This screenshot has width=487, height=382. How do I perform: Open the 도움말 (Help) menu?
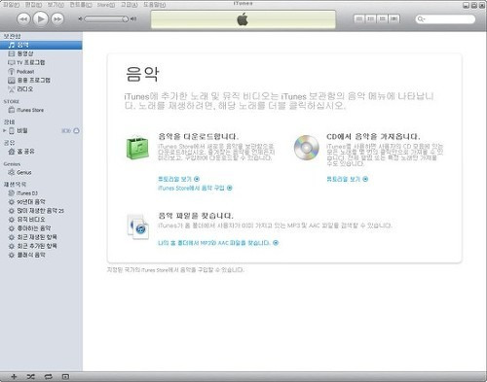pyautogui.click(x=155, y=5)
